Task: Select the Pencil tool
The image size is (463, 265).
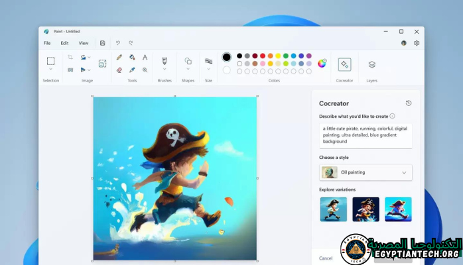Action: click(119, 58)
